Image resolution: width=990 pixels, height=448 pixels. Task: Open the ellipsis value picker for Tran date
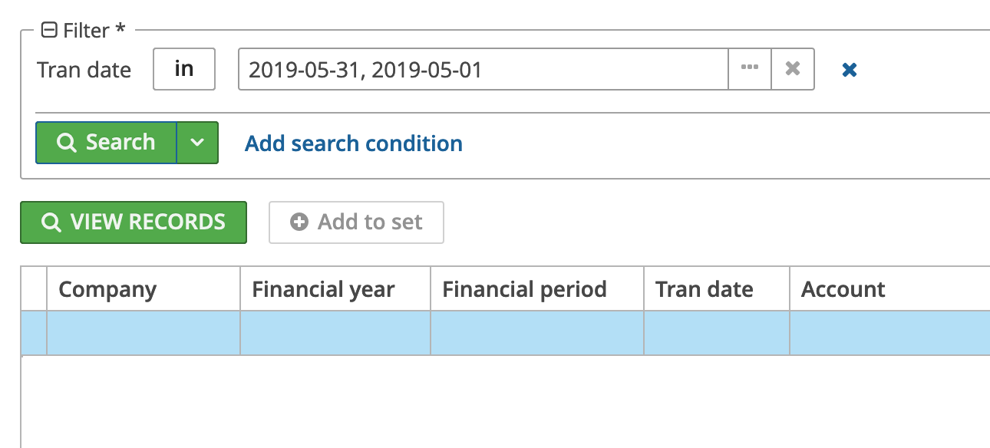coord(750,69)
